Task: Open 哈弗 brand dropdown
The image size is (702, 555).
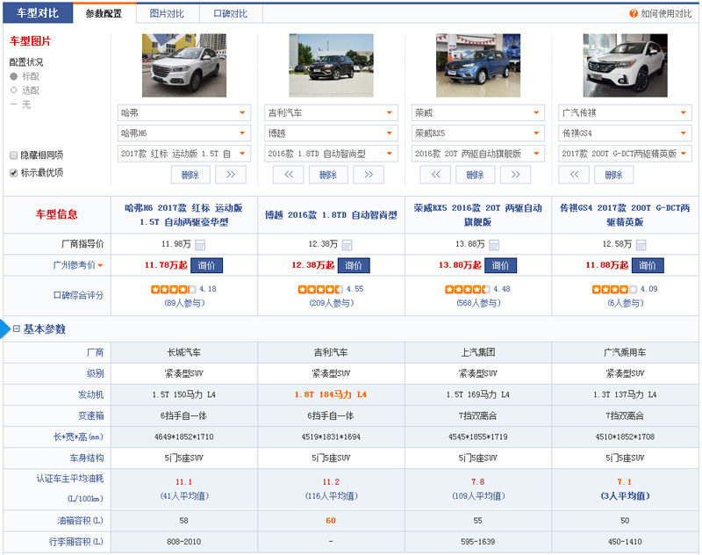Action: pos(184,113)
